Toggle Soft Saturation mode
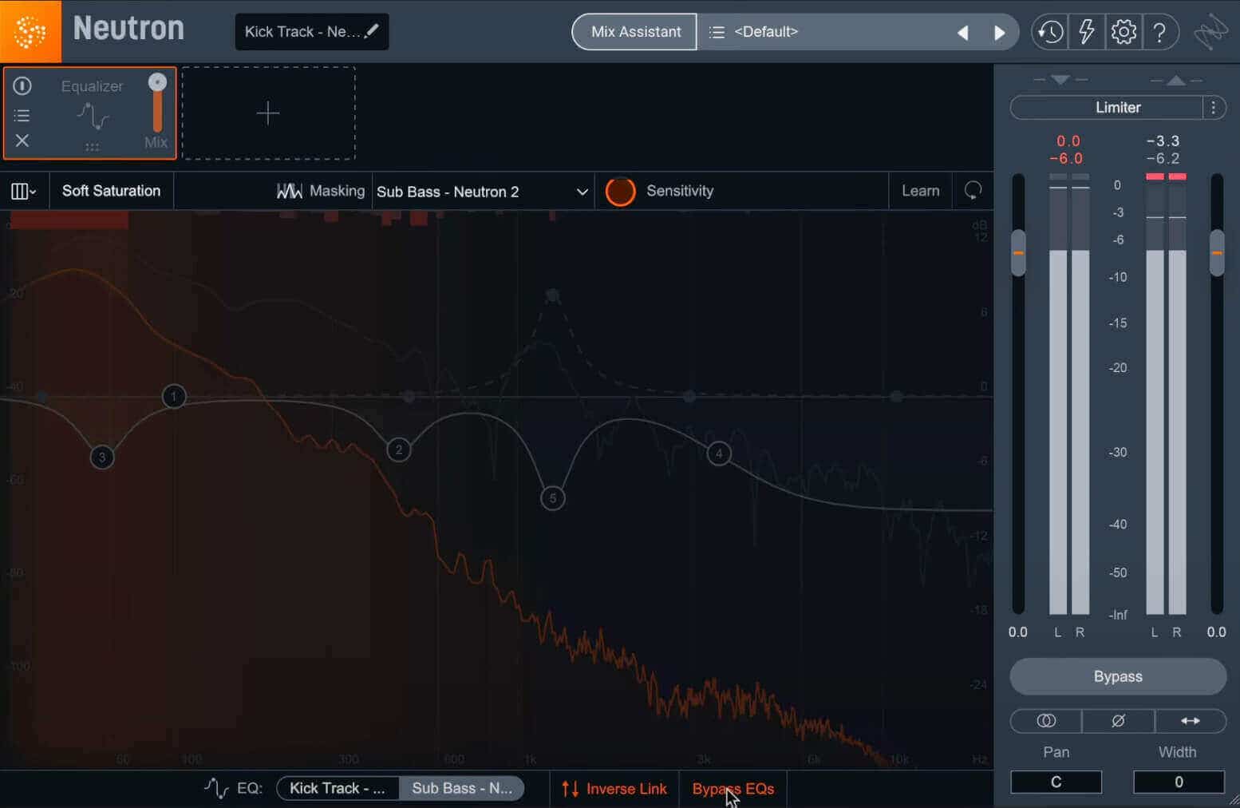This screenshot has height=808, width=1240. coord(111,191)
